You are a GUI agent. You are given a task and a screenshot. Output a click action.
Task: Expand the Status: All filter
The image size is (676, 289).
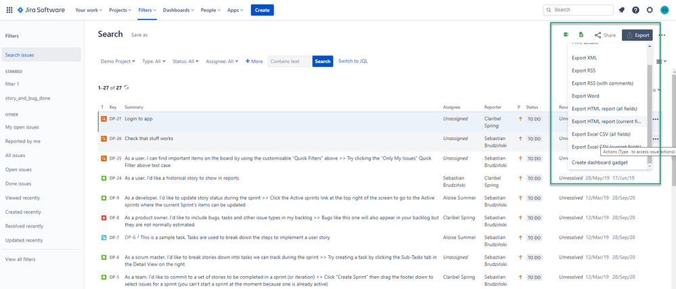tap(185, 61)
